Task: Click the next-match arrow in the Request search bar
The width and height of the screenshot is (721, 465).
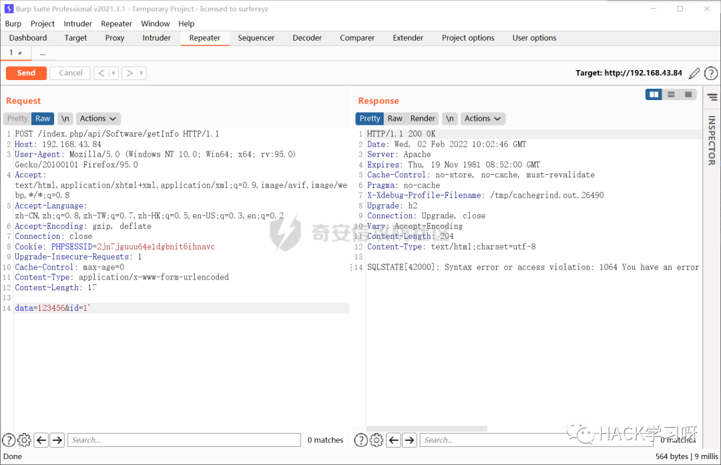Action: point(57,440)
